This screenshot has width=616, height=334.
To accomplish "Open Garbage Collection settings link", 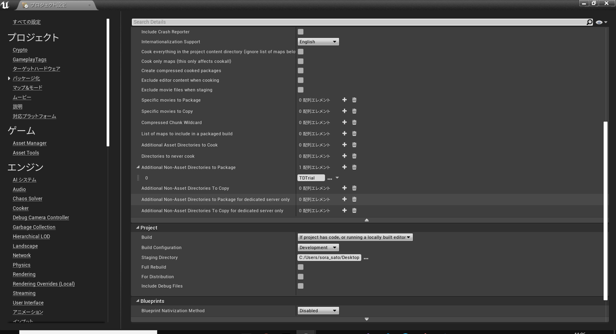I will (x=34, y=227).
